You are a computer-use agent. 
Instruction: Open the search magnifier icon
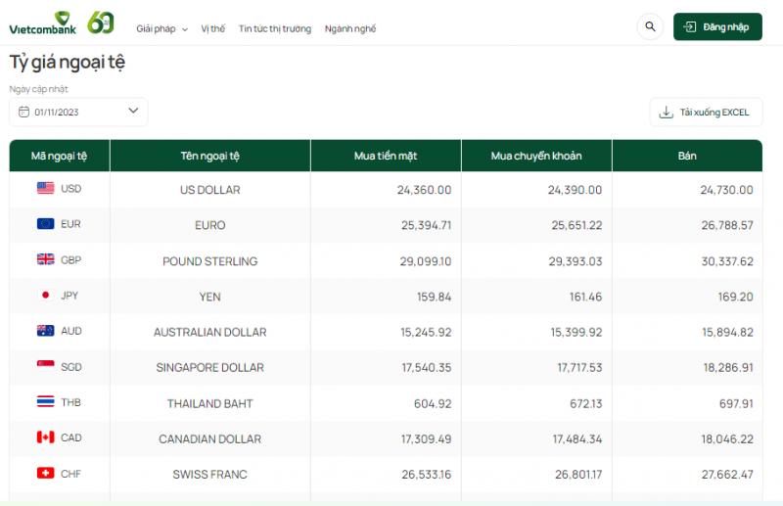click(x=650, y=27)
